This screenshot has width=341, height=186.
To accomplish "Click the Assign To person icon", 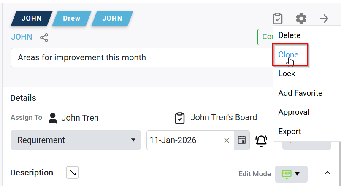I will click(53, 118).
